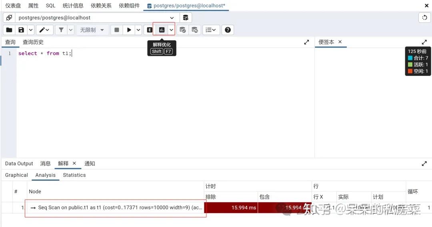Click the Explain (E) button
The height and width of the screenshot is (227, 432).
150,30
